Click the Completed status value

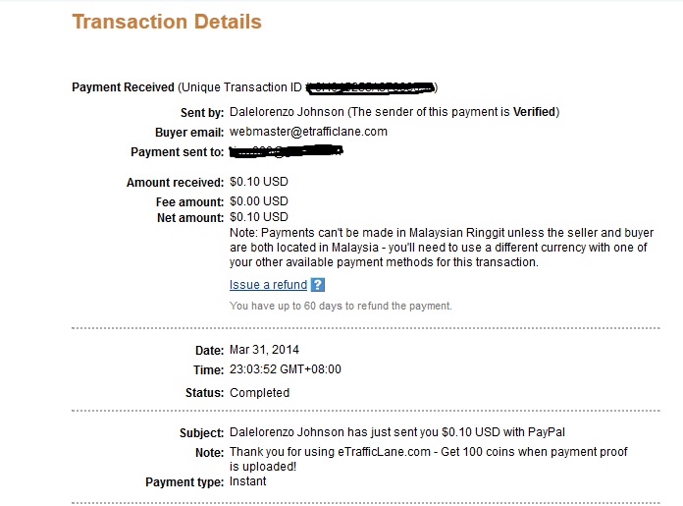260,393
